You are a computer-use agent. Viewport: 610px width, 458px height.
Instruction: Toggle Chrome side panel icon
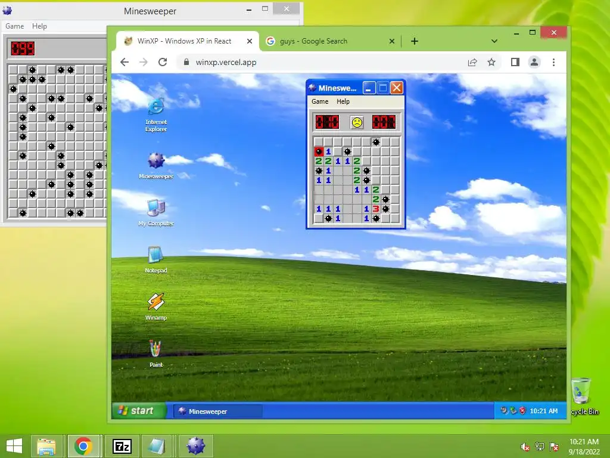[515, 62]
